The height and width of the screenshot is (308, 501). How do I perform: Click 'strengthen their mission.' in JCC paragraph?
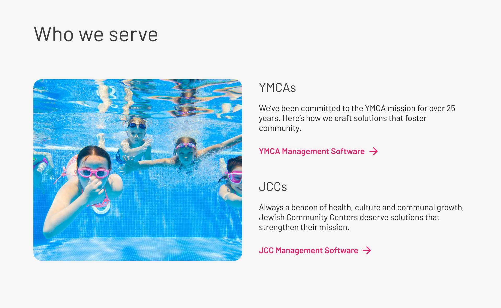(304, 227)
